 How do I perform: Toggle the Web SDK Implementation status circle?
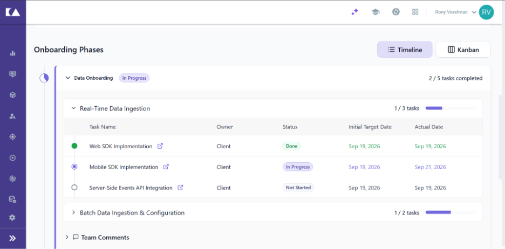click(x=74, y=146)
